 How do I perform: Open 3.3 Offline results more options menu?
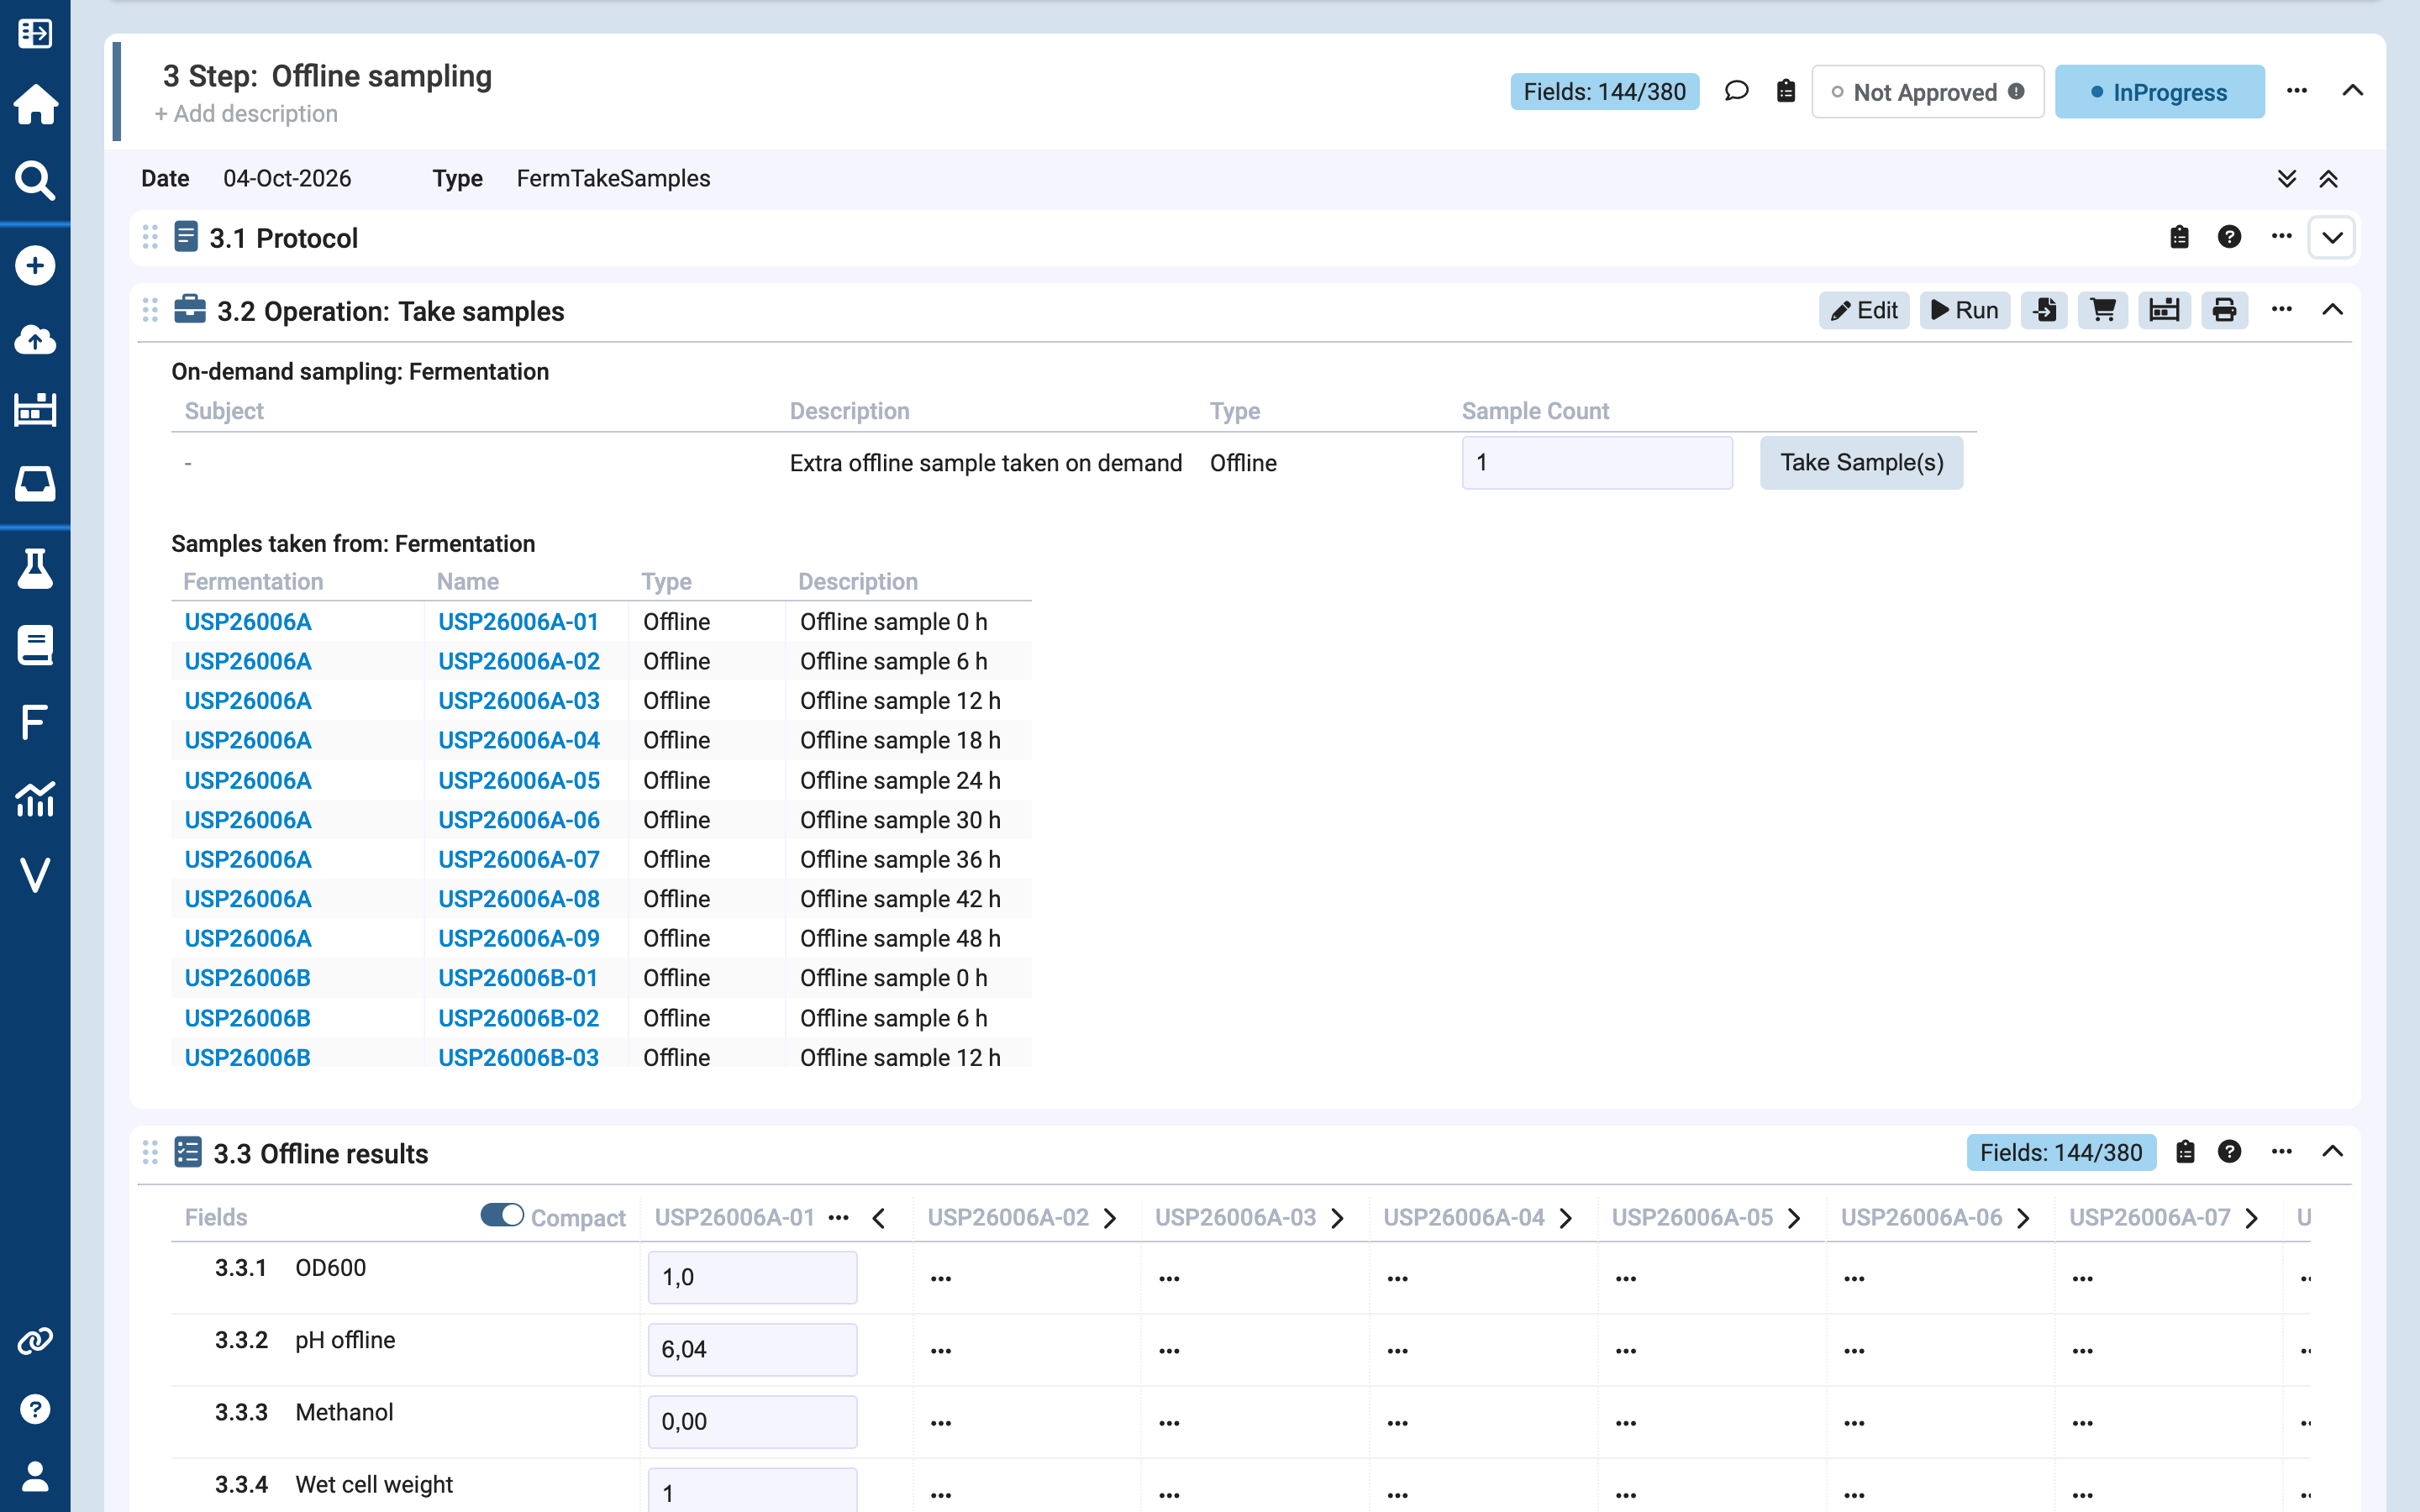coord(2282,1152)
